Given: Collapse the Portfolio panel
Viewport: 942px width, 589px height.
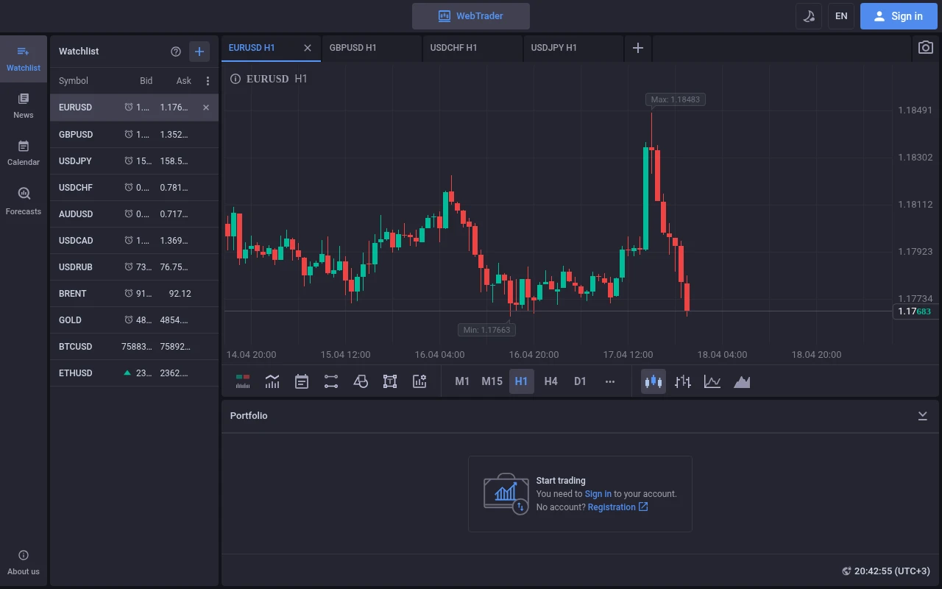Looking at the screenshot, I should 922,416.
